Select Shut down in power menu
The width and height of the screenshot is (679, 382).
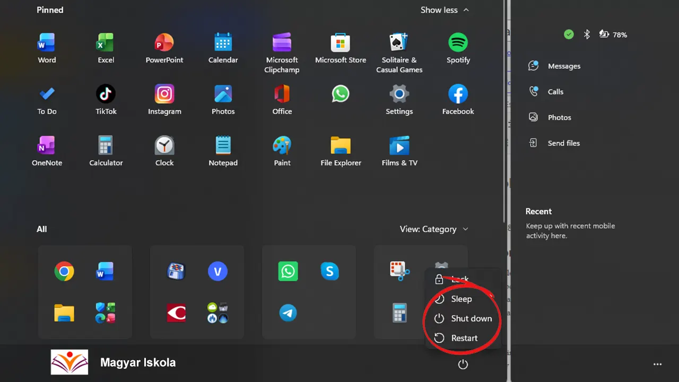[463, 318]
